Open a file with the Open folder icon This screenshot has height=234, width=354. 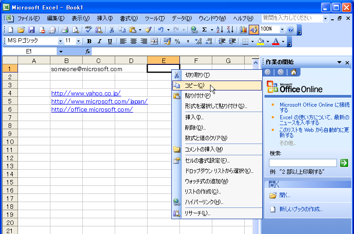(21, 30)
